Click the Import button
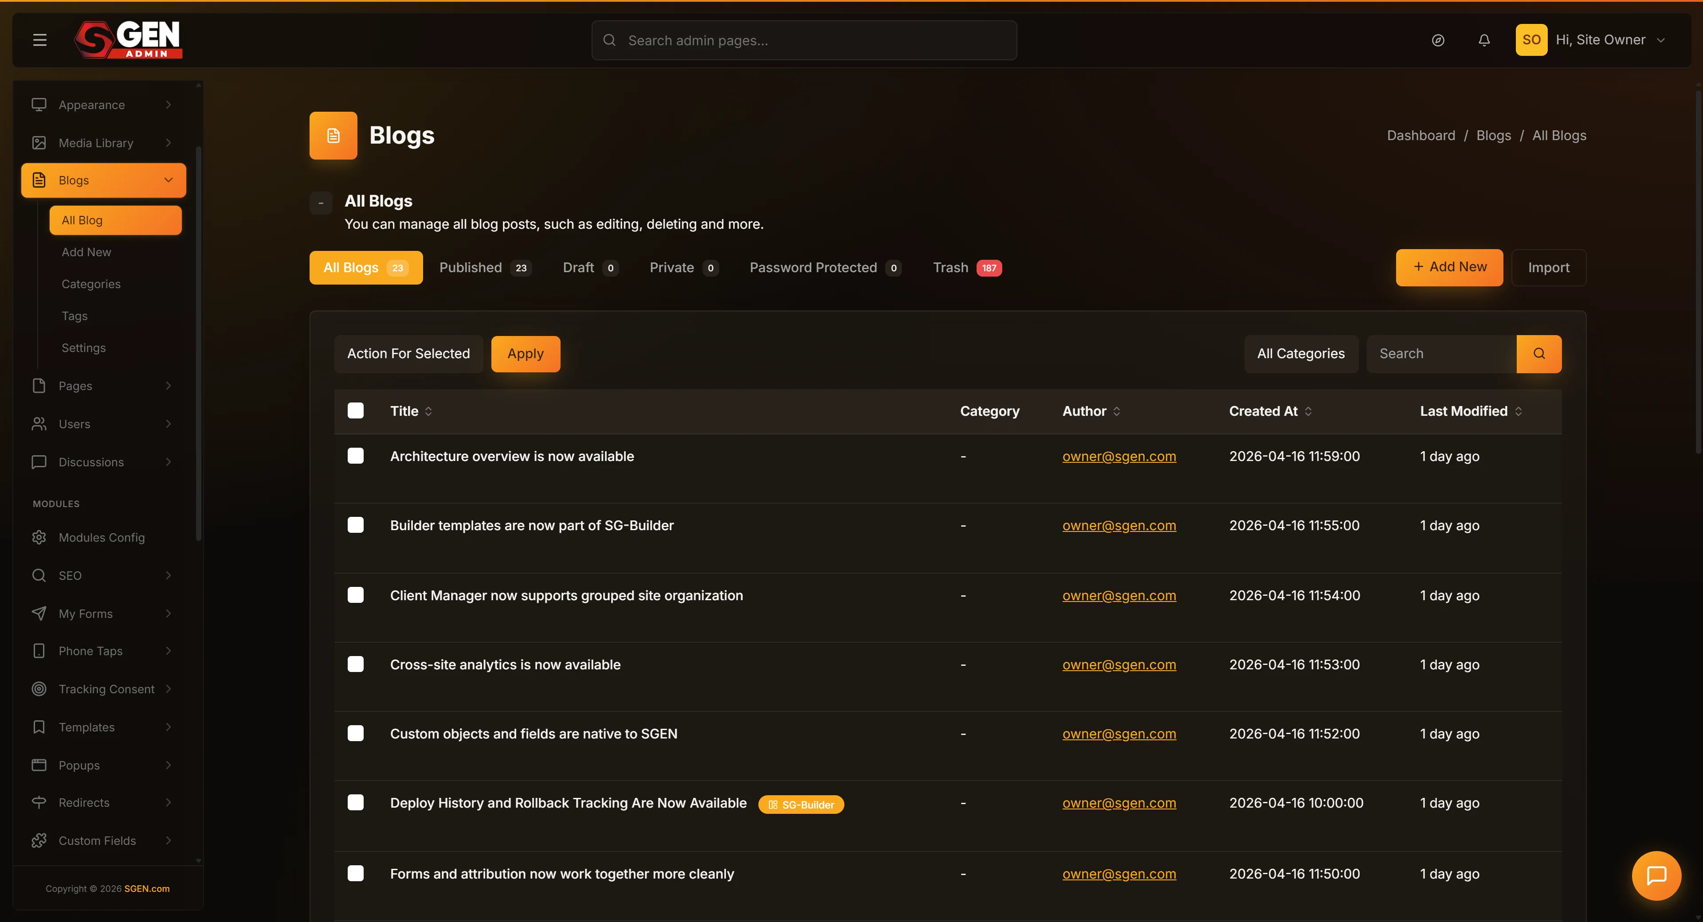 point(1548,267)
